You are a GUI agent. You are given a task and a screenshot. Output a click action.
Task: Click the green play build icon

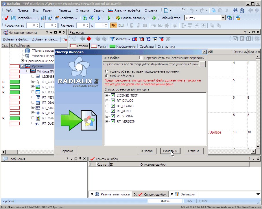(x=109, y=18)
